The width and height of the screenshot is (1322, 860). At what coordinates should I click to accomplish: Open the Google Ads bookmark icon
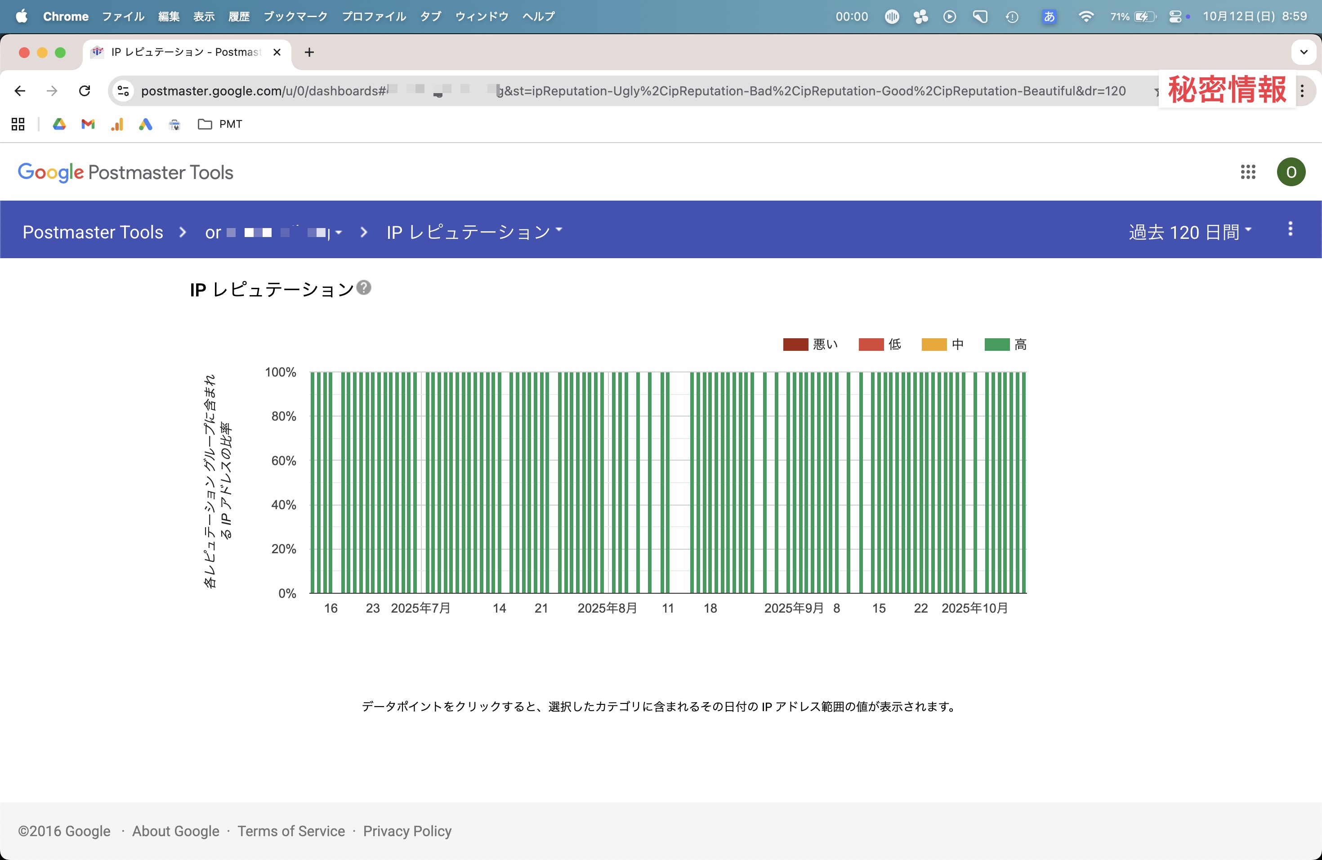(146, 124)
